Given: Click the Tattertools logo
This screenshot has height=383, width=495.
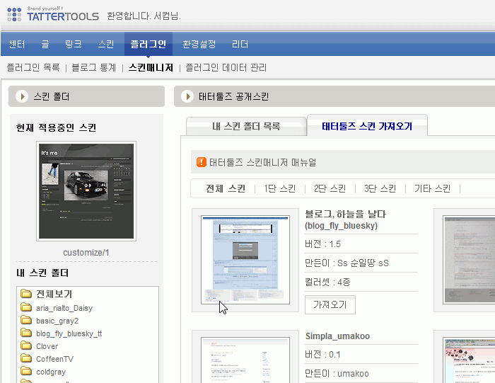Looking at the screenshot, I should 53,14.
